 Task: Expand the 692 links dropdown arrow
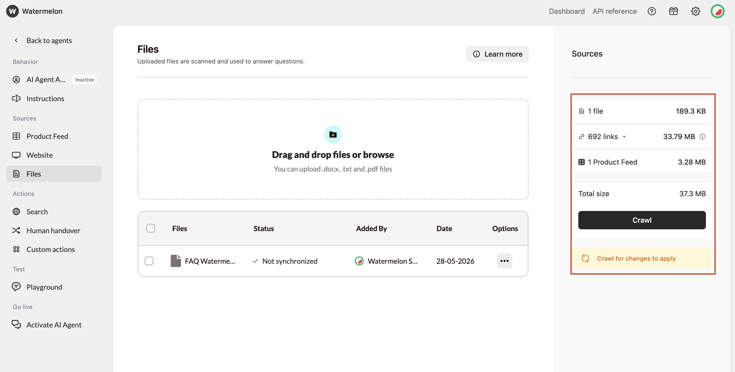[x=624, y=137]
